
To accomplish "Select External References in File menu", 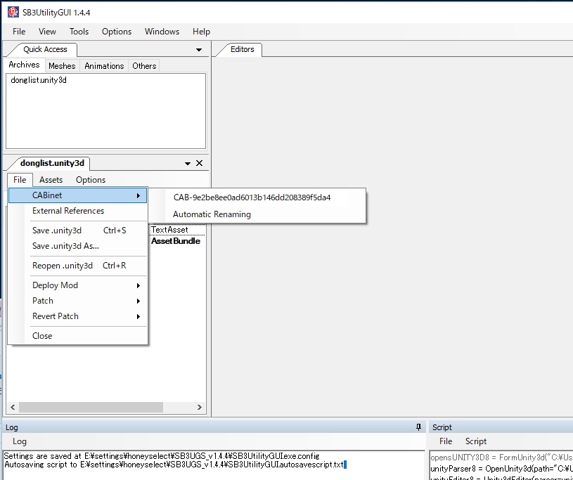I will [67, 211].
